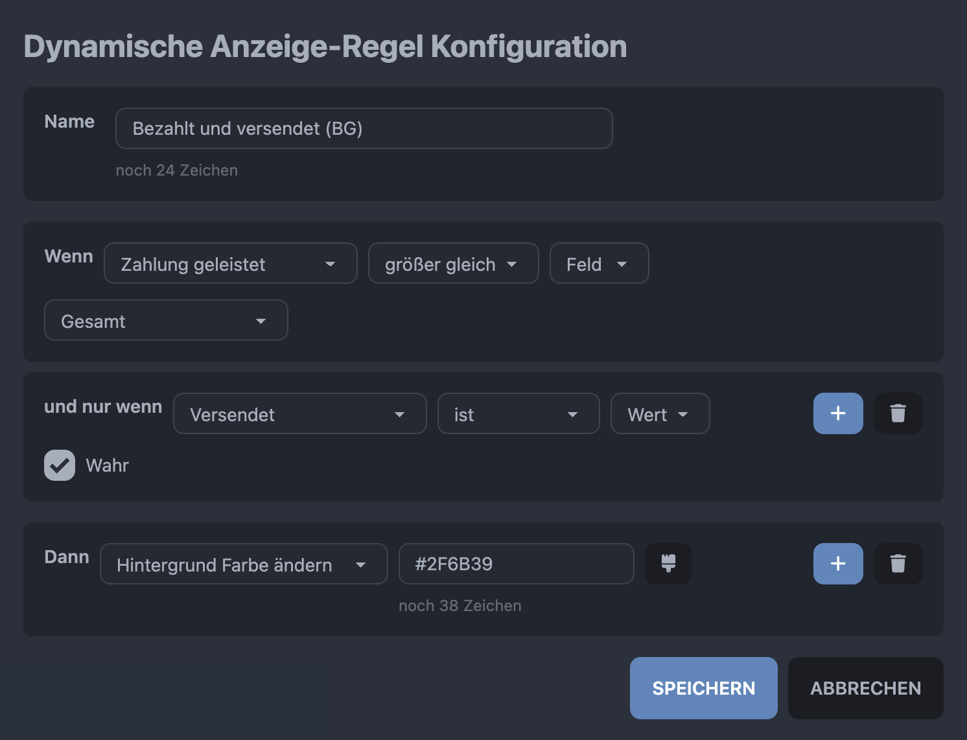
Task: Open the 'Feld' comparison type dropdown
Action: pyautogui.click(x=599, y=263)
